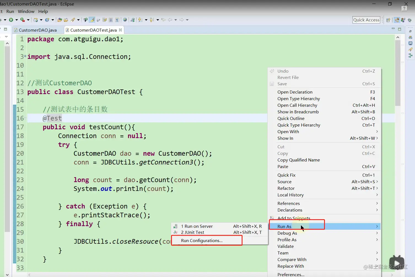
Task: Click the @Test annotation on line 16
Action: pyautogui.click(x=52, y=118)
